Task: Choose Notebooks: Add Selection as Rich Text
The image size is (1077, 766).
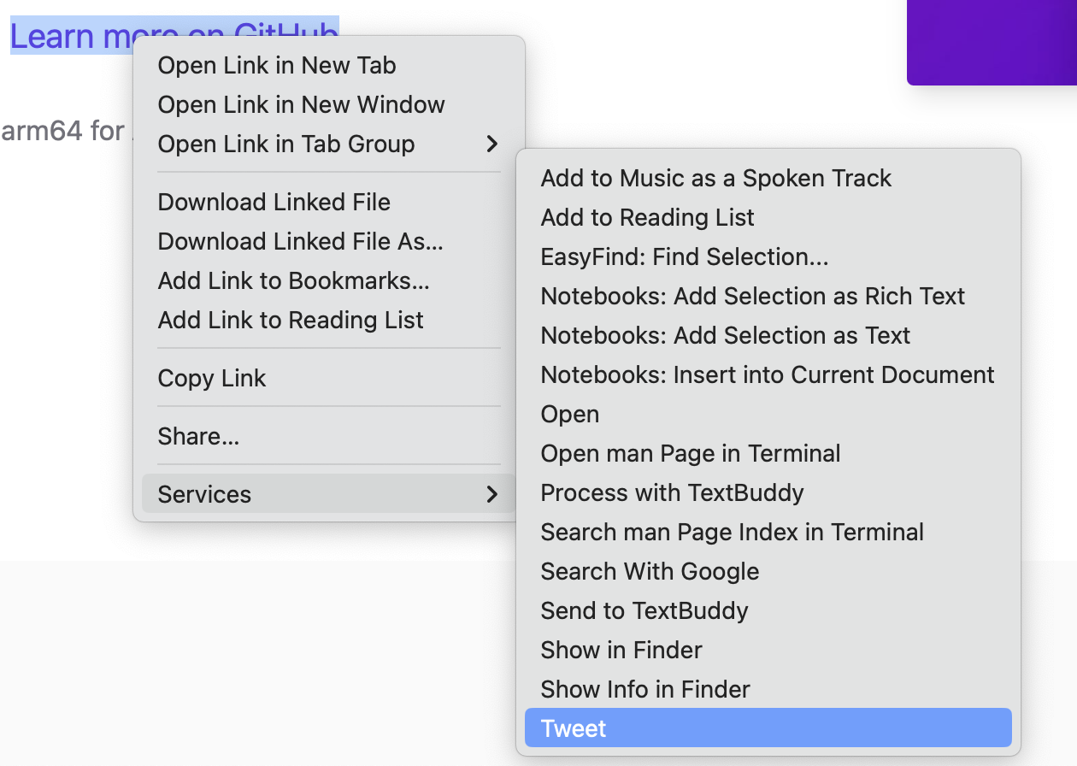Action: [752, 296]
